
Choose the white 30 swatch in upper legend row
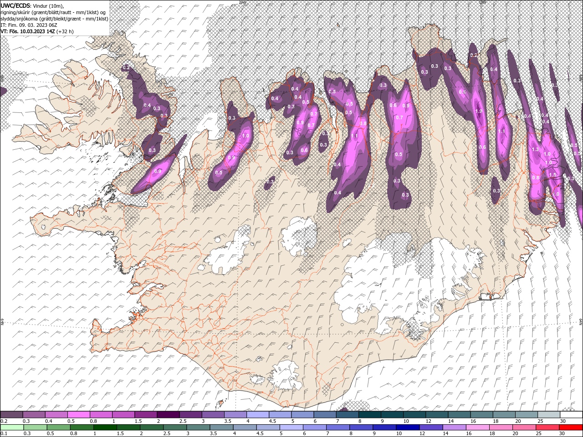[x=571, y=415]
